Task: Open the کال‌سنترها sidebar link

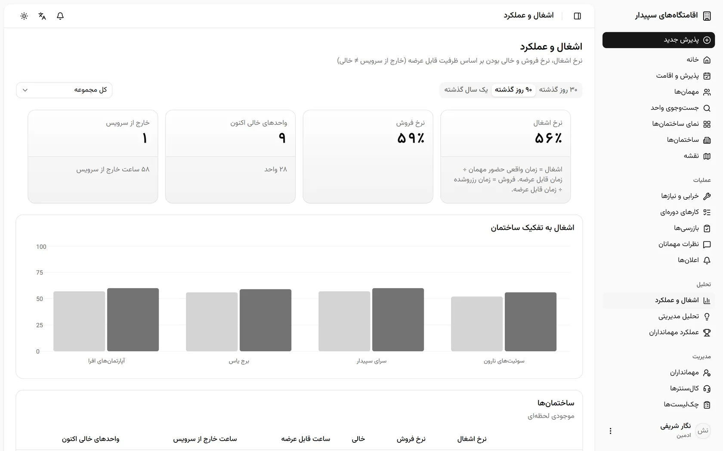Action: coord(658,388)
